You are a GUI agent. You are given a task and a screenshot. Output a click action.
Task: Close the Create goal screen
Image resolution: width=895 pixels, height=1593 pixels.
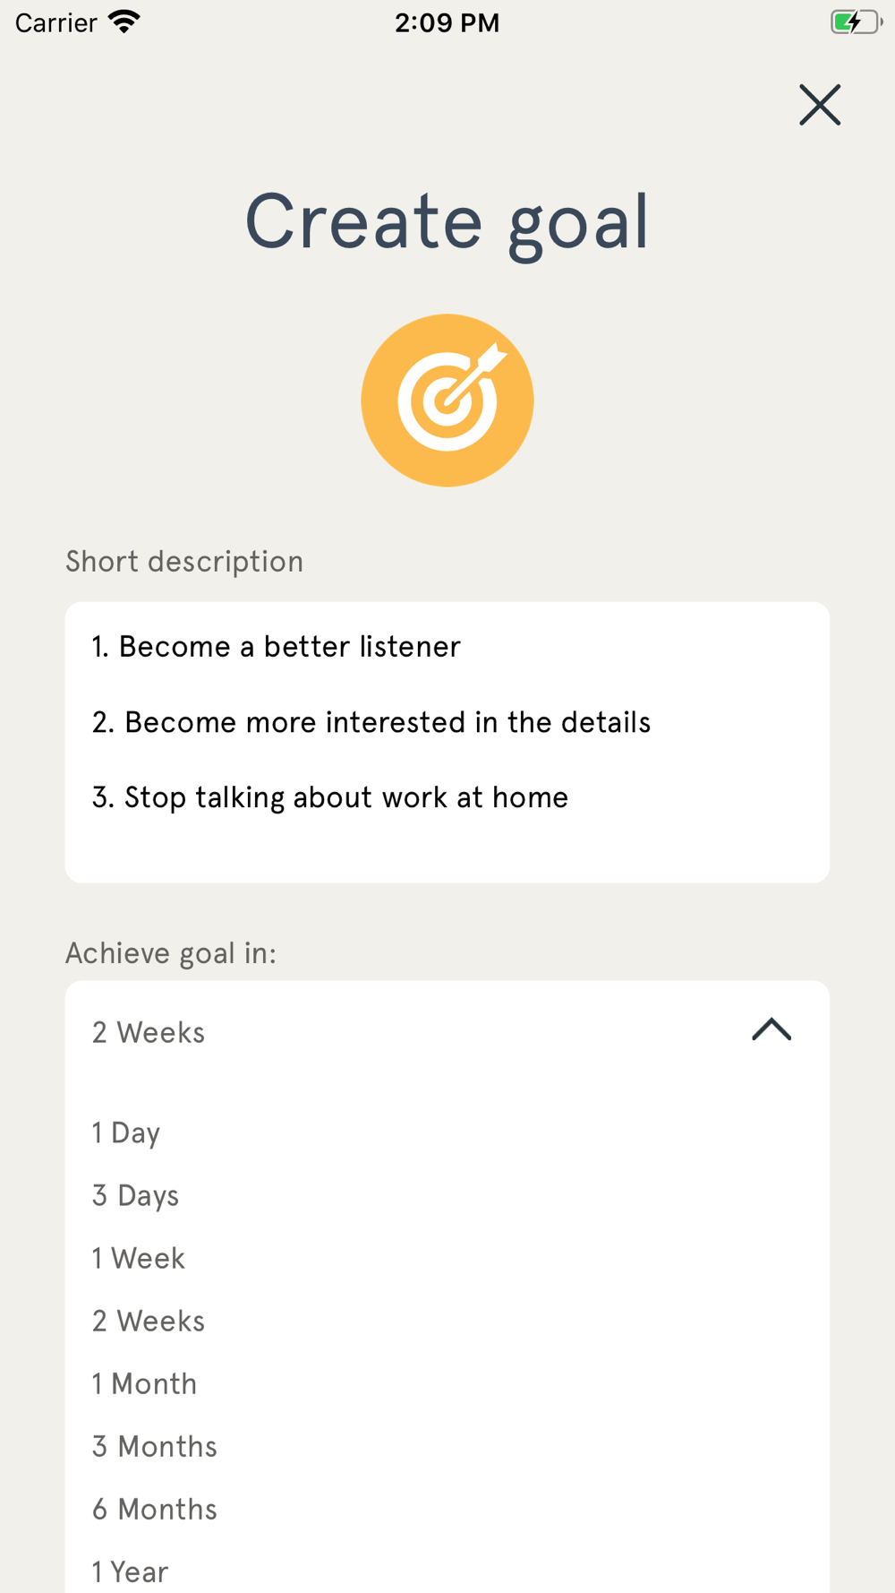(x=820, y=105)
